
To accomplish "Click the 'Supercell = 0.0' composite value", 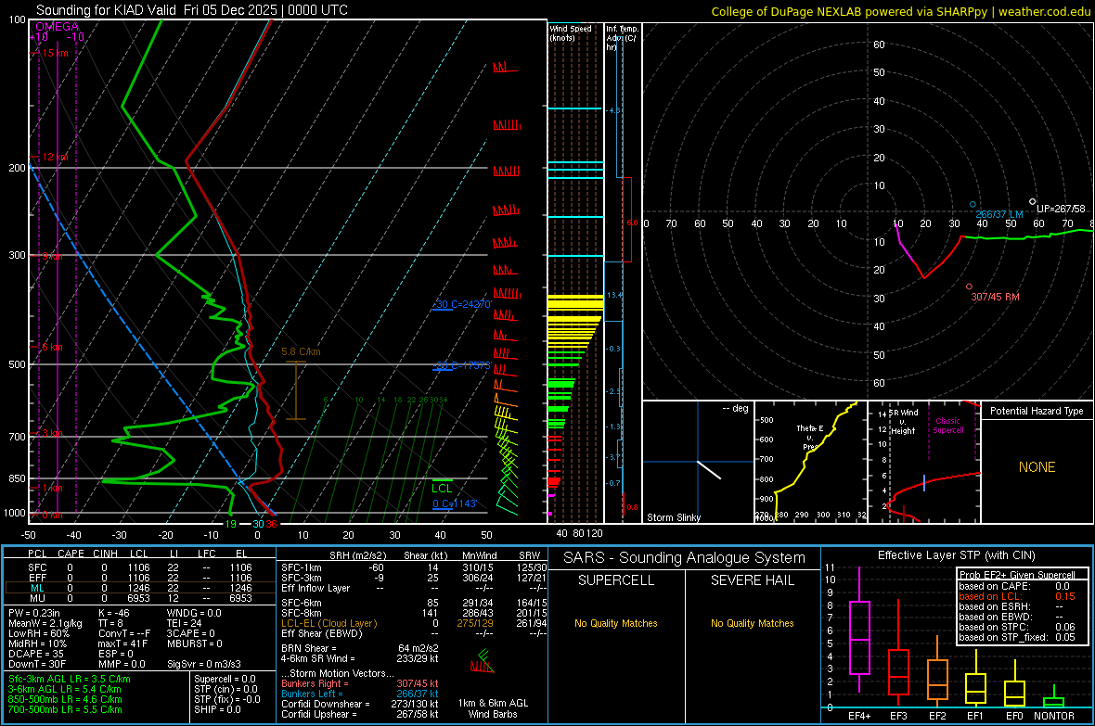I will [x=225, y=679].
